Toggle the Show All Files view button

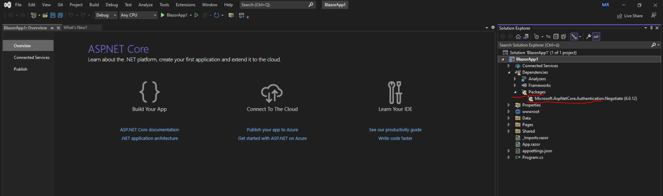[x=564, y=37]
